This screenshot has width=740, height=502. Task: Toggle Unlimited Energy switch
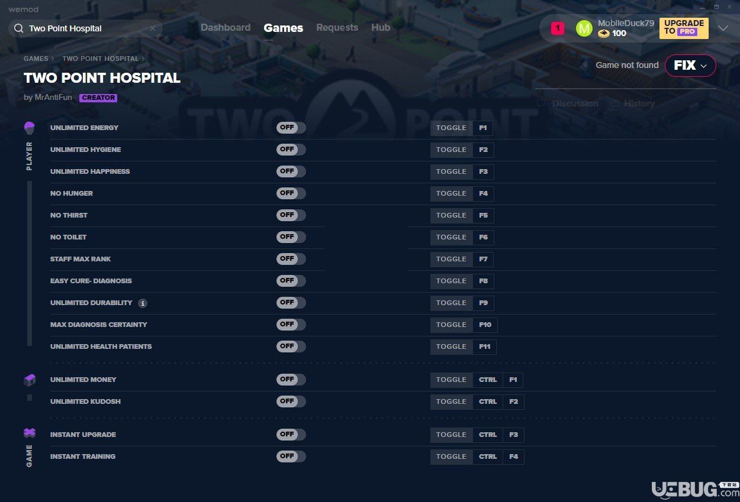click(x=291, y=128)
